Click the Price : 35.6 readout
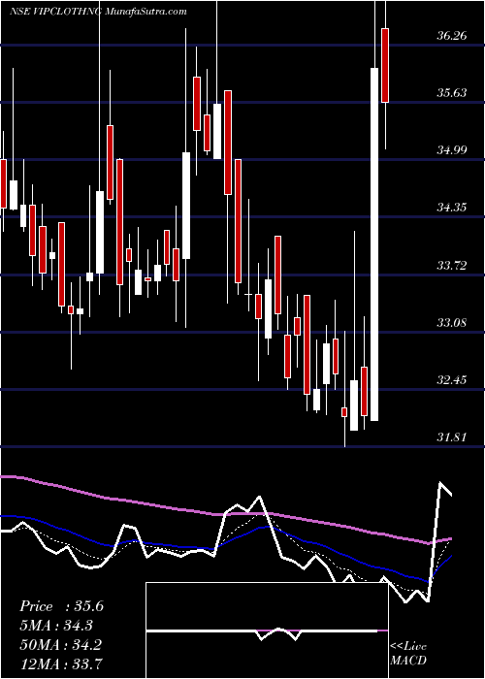 pyautogui.click(x=61, y=606)
